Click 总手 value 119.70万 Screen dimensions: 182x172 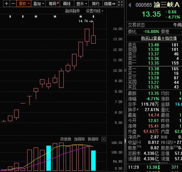coord(150,104)
